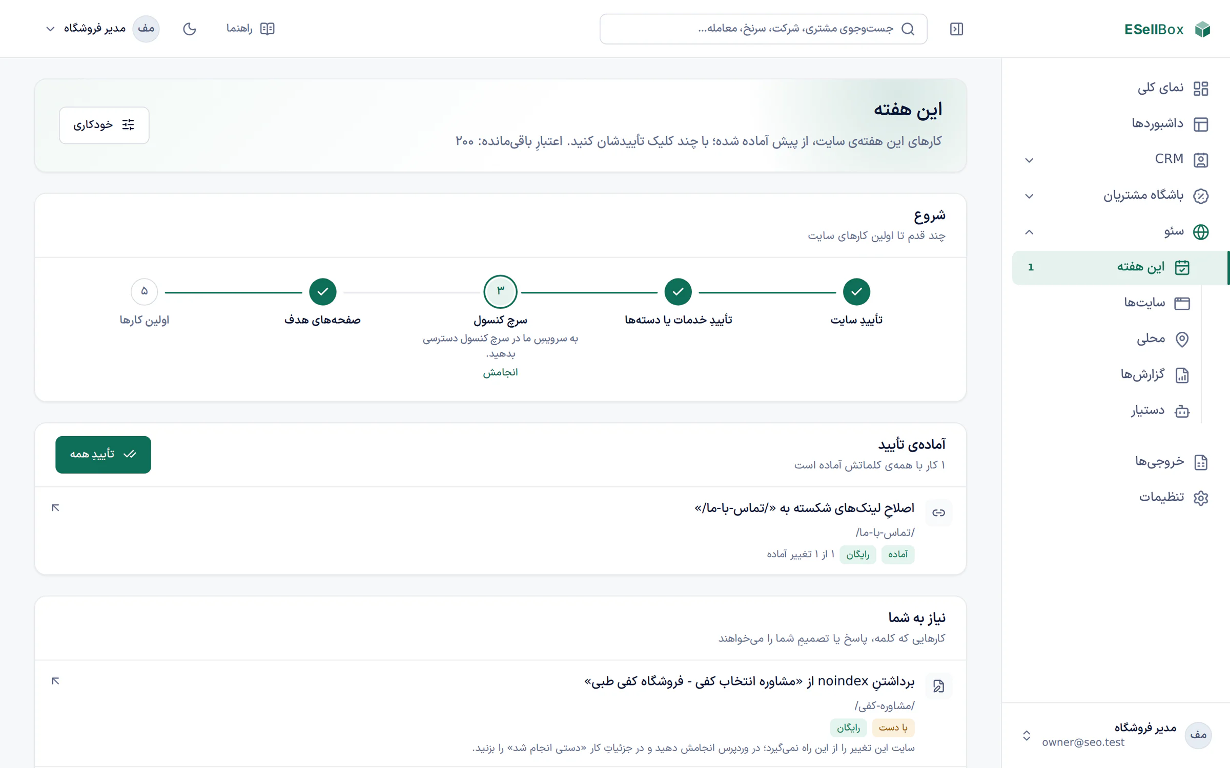The width and height of the screenshot is (1230, 768).
Task: Click the تنظیمات gear icon
Action: coord(1201,498)
